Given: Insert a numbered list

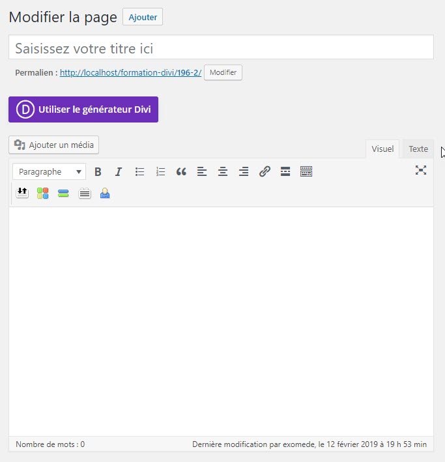Looking at the screenshot, I should (160, 172).
